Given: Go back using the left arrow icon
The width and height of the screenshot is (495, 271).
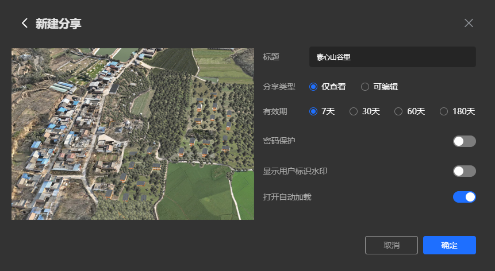Looking at the screenshot, I should pos(25,23).
